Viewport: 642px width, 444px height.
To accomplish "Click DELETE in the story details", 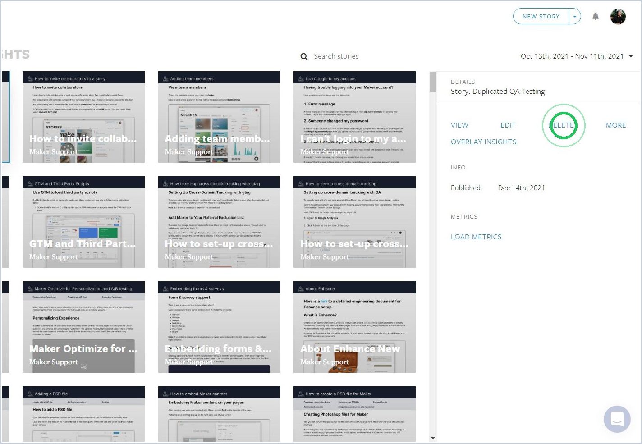I will pos(561,125).
